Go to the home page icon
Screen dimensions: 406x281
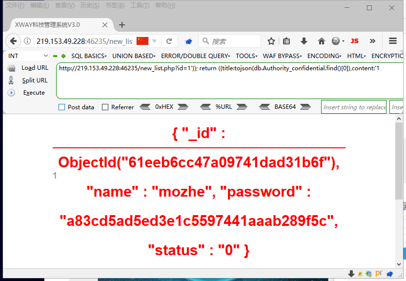[321, 41]
